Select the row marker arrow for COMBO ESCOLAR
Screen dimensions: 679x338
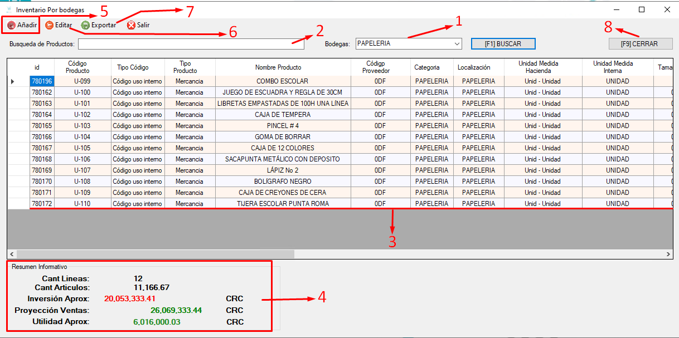tap(13, 81)
